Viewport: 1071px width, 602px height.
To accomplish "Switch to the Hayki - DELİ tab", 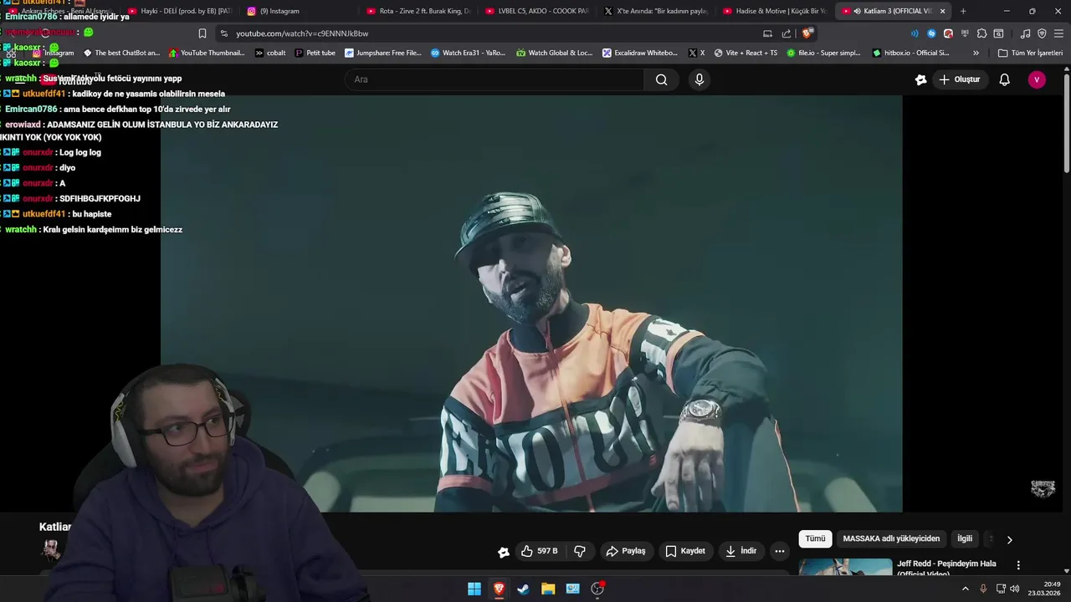I will pos(180,11).
